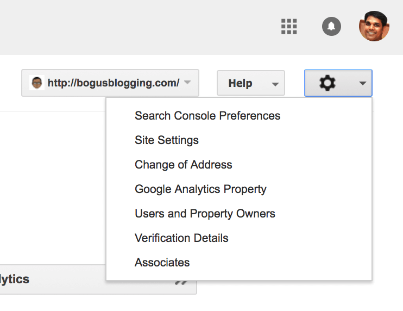The height and width of the screenshot is (311, 403).
Task: Expand the Analytics panel double-chevron icon
Action: coord(181,282)
